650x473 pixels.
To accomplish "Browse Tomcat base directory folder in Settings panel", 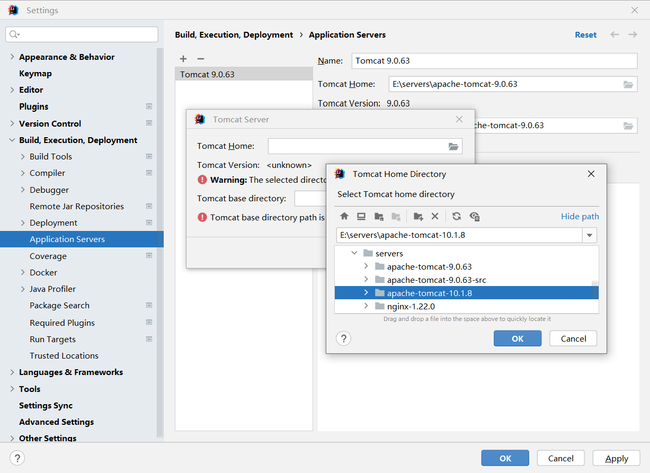I will point(628,126).
